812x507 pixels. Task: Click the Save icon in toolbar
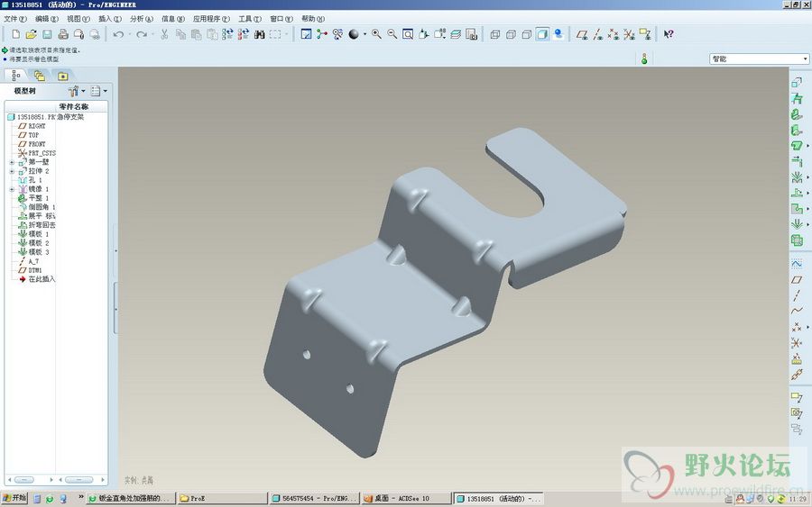[48, 34]
